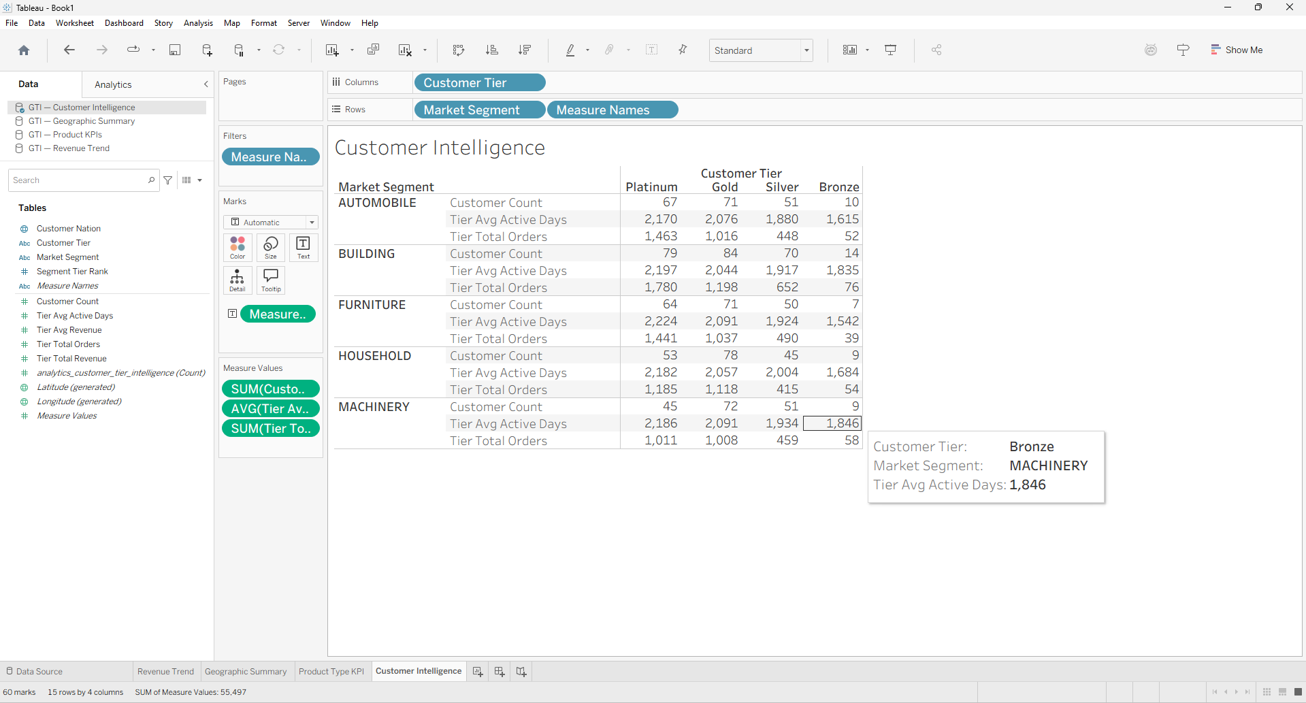Add new worksheet tab at bottom

click(478, 672)
